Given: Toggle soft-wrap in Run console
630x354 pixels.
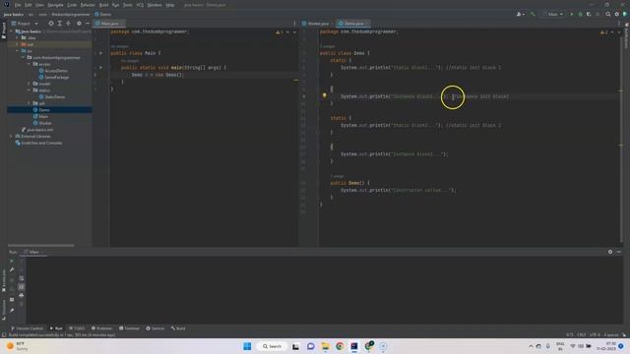Looking at the screenshot, I should (22, 278).
